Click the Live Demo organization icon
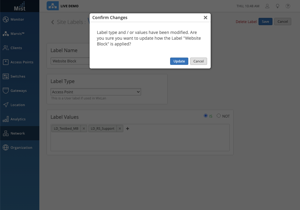 pos(53,6)
